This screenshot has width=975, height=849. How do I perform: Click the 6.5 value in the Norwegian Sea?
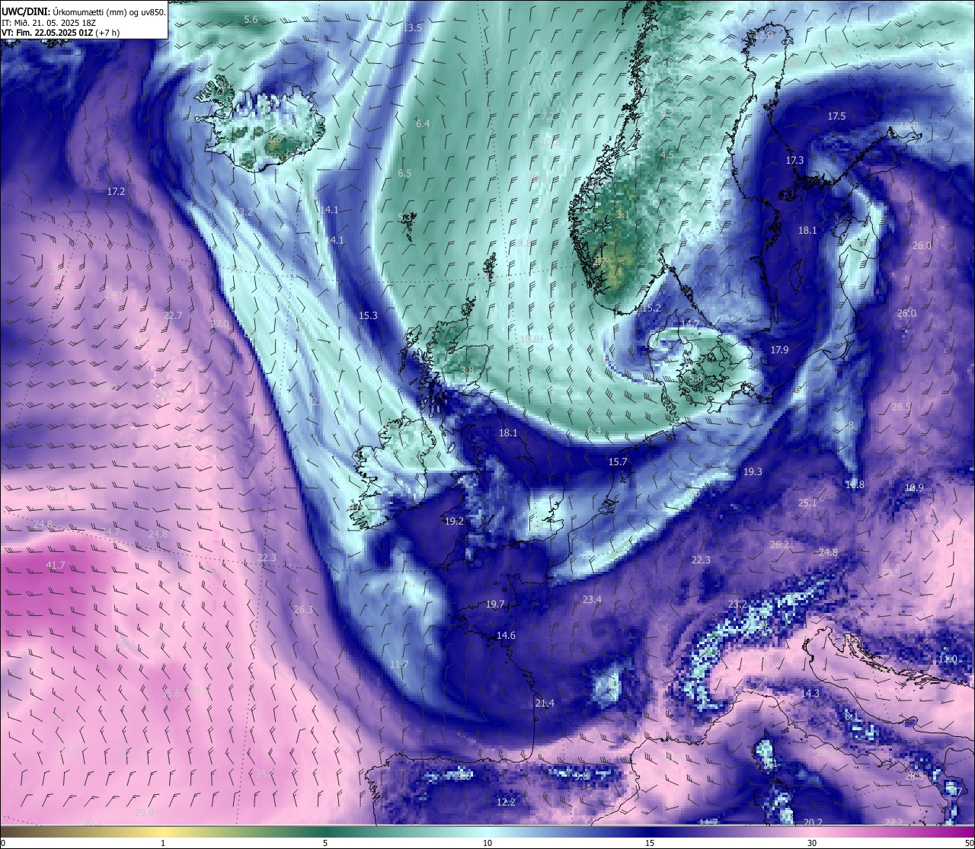coord(404,174)
